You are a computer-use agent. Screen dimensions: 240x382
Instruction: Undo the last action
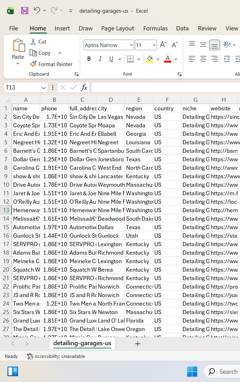(37, 11)
